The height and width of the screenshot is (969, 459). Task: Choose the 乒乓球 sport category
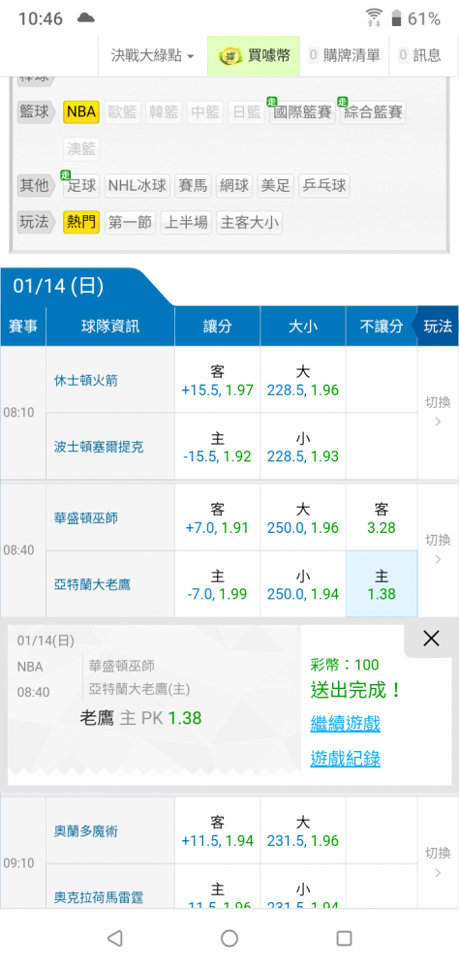[x=323, y=185]
